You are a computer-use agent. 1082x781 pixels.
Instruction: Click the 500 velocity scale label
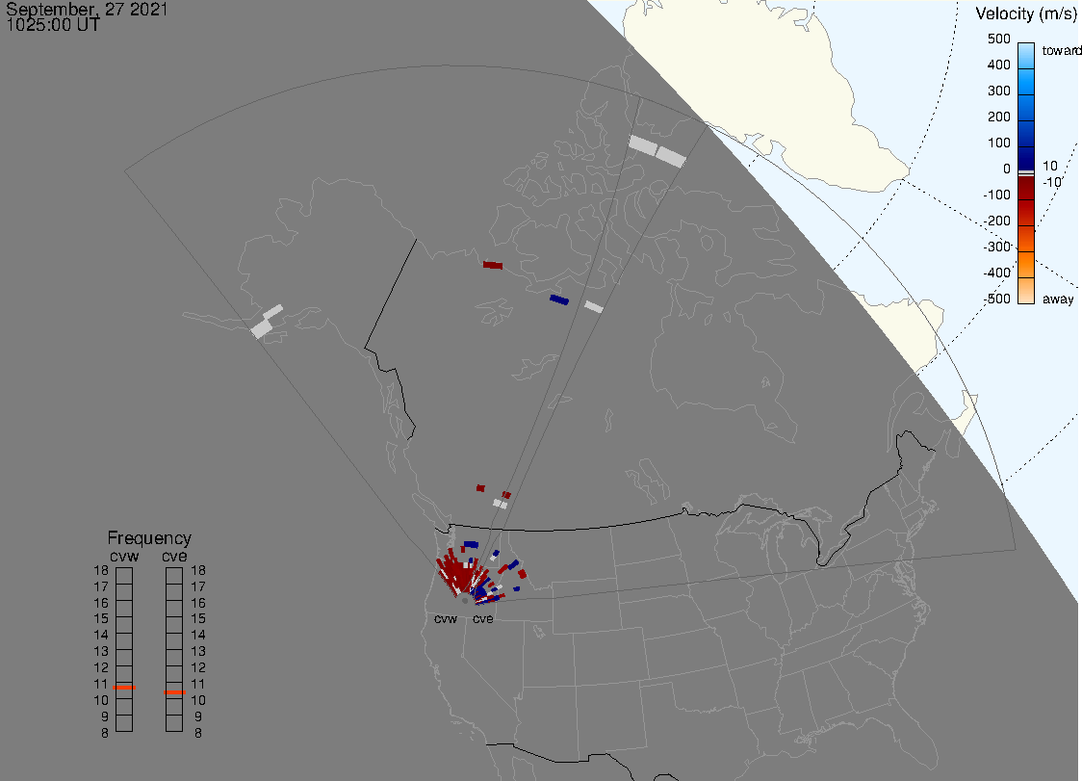pyautogui.click(x=998, y=39)
